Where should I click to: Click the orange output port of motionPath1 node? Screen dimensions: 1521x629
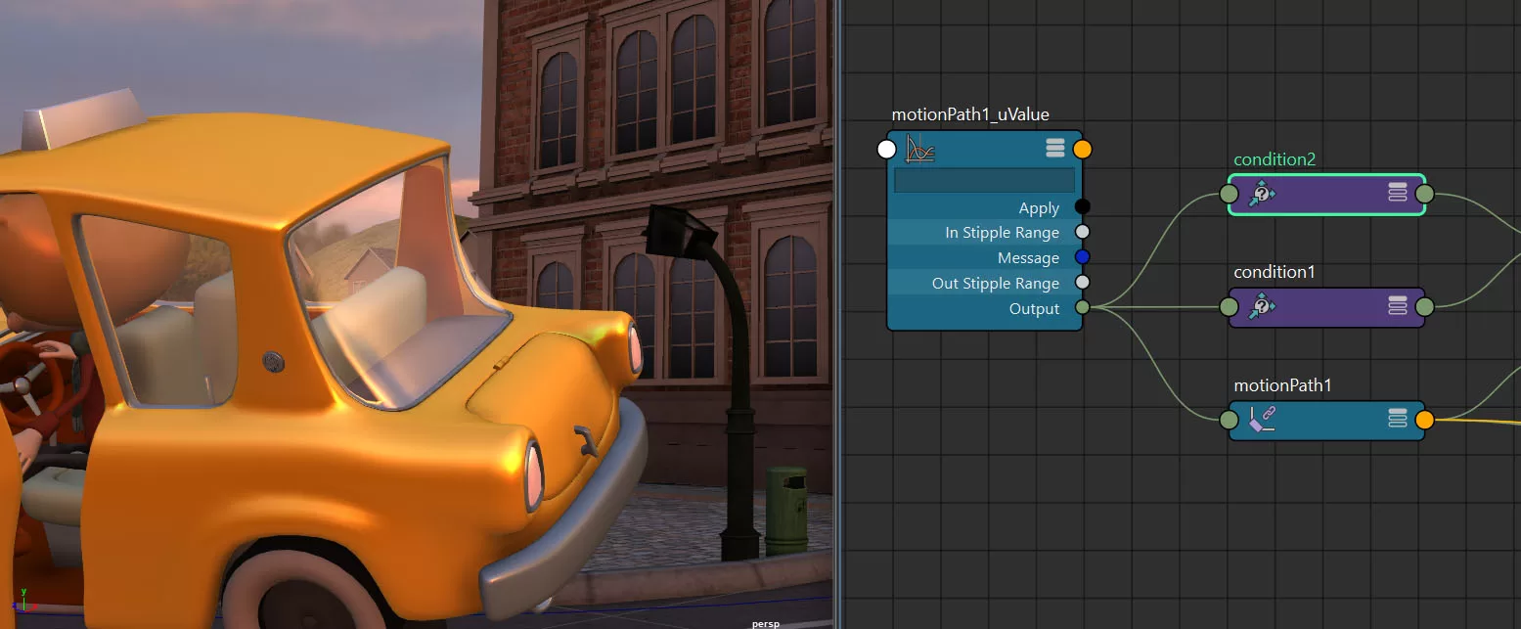1425,420
